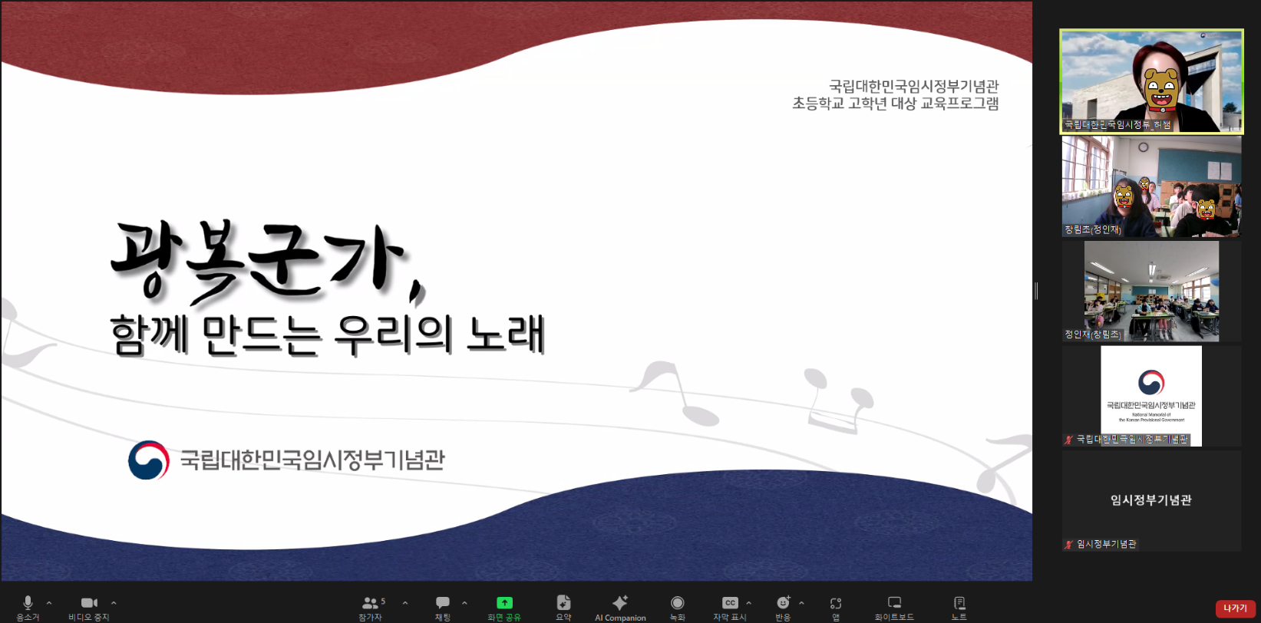Select the 국립대한민국임시정부기념관 logo tile
Screen dimensions: 1261x623
point(1151,396)
